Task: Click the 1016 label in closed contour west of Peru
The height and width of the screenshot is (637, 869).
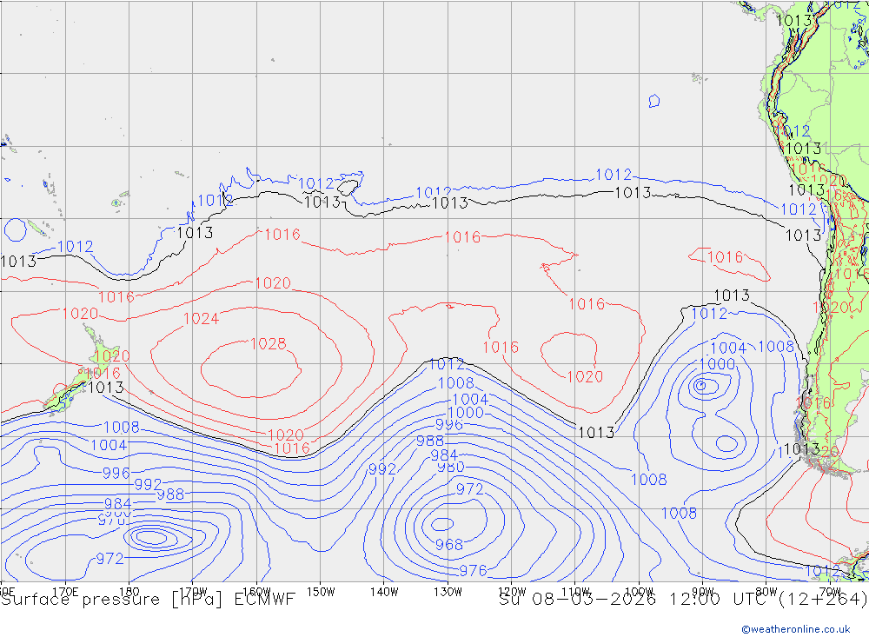Action: [x=725, y=256]
